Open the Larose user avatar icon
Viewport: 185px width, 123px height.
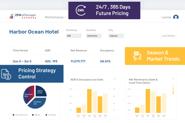(x=176, y=17)
